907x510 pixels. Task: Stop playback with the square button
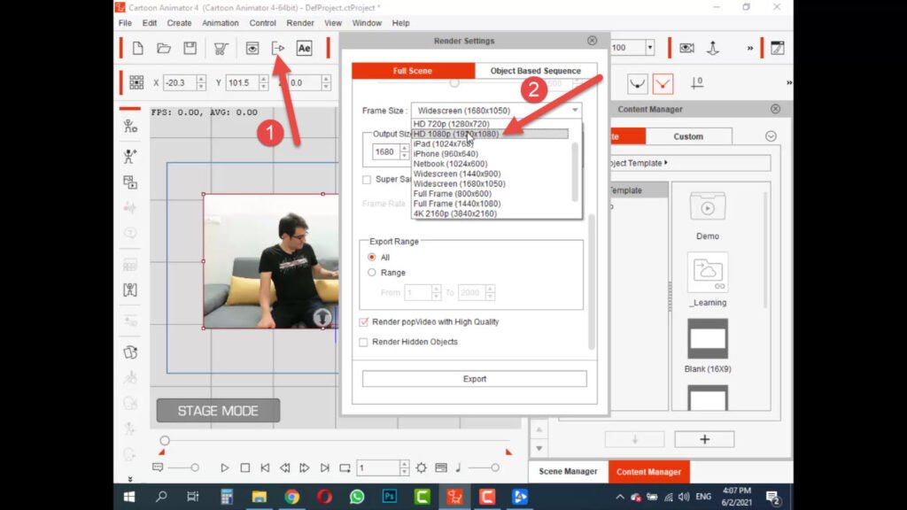point(245,467)
